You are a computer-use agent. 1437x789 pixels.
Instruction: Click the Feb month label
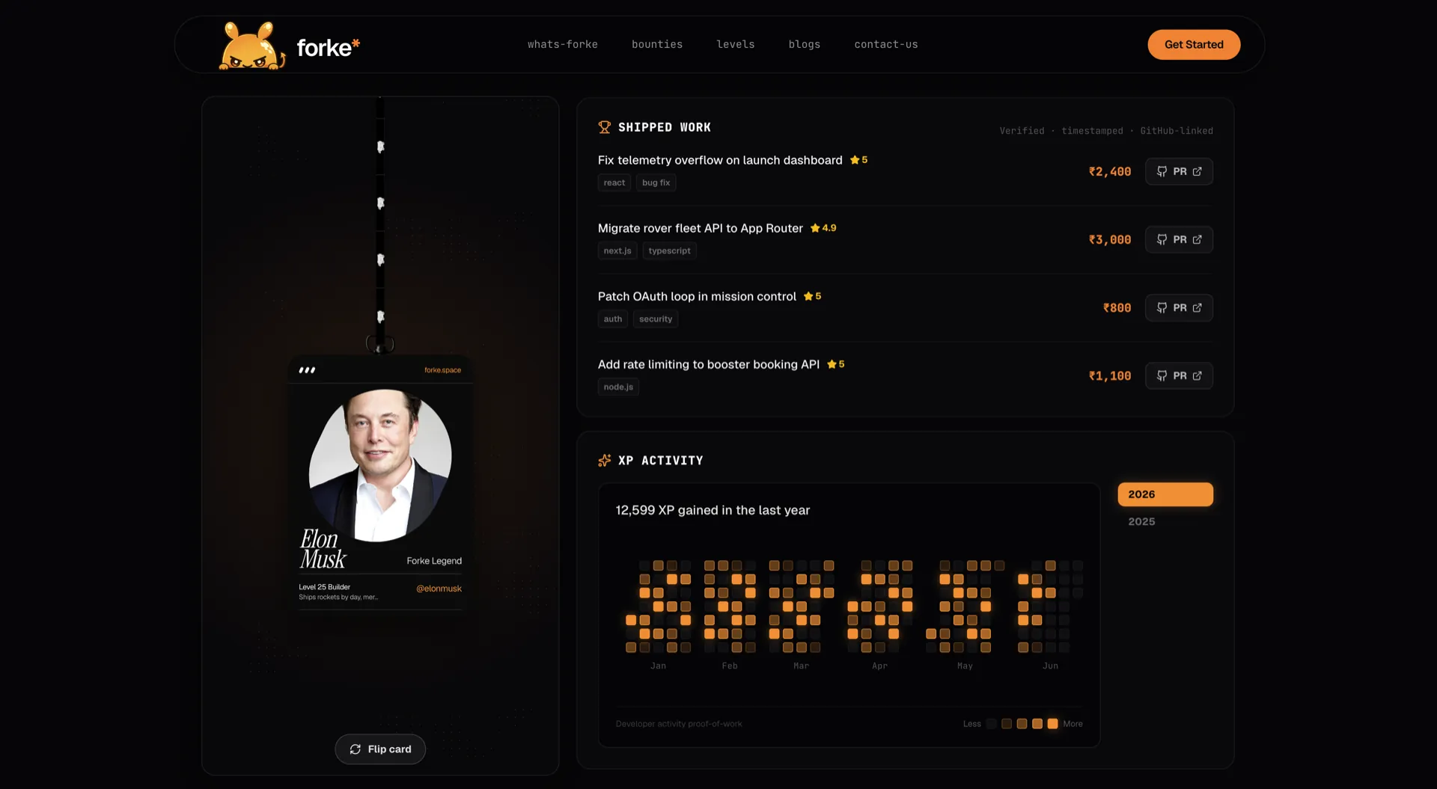730,666
